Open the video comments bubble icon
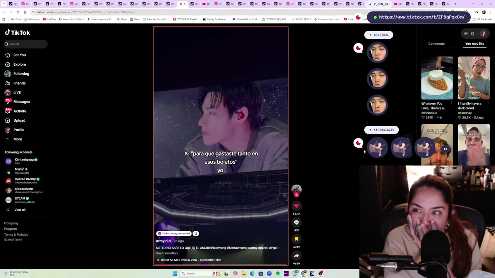The height and width of the screenshot is (278, 495). 296,222
